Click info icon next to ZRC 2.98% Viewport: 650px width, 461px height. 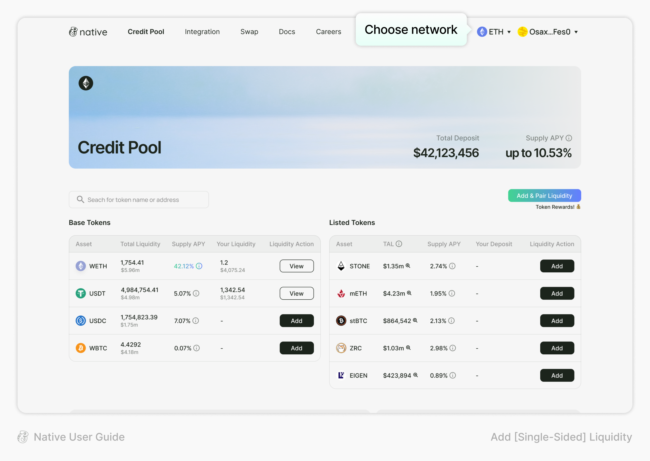[x=453, y=348]
